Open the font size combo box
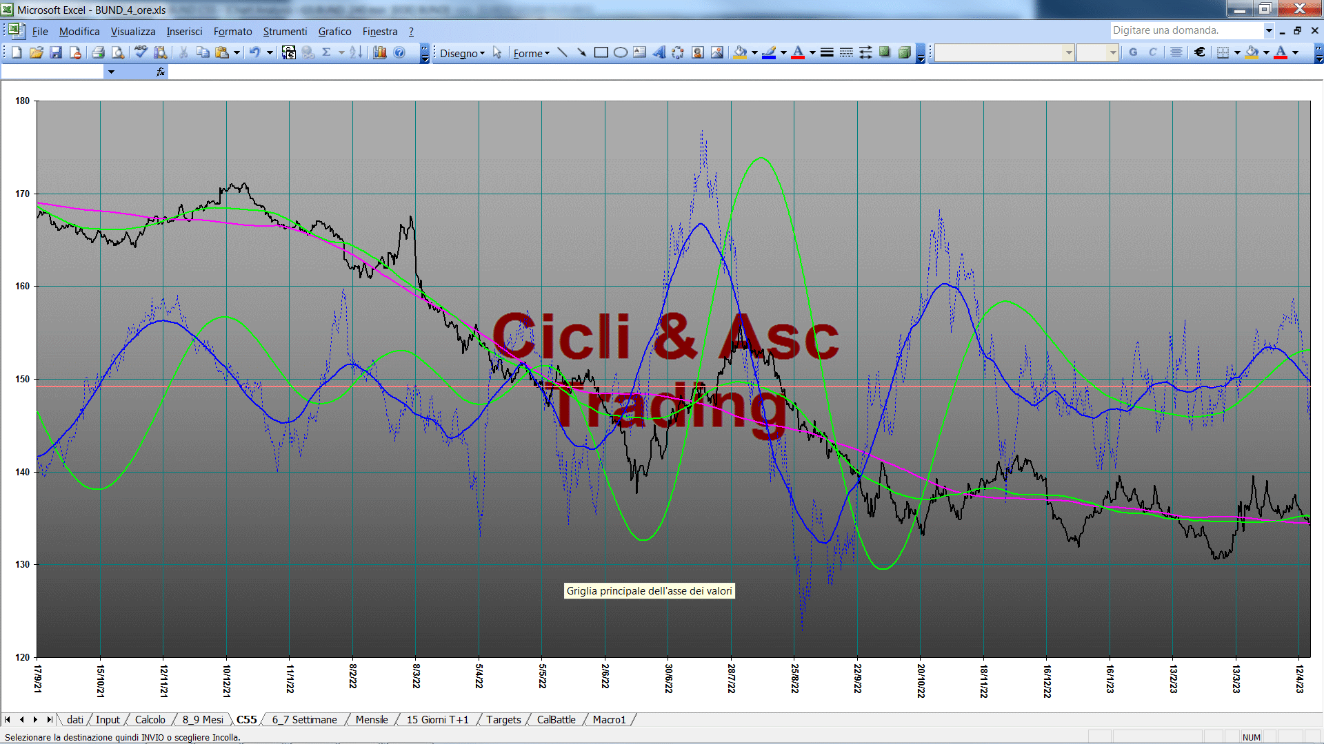Viewport: 1324px width, 744px height. tap(1097, 52)
